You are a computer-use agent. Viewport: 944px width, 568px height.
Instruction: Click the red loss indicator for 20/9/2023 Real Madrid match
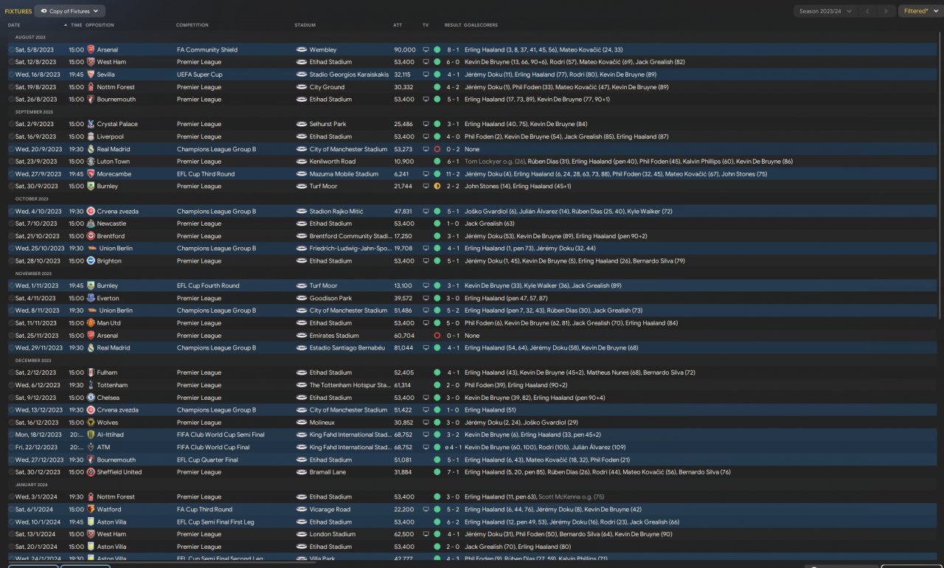point(437,149)
